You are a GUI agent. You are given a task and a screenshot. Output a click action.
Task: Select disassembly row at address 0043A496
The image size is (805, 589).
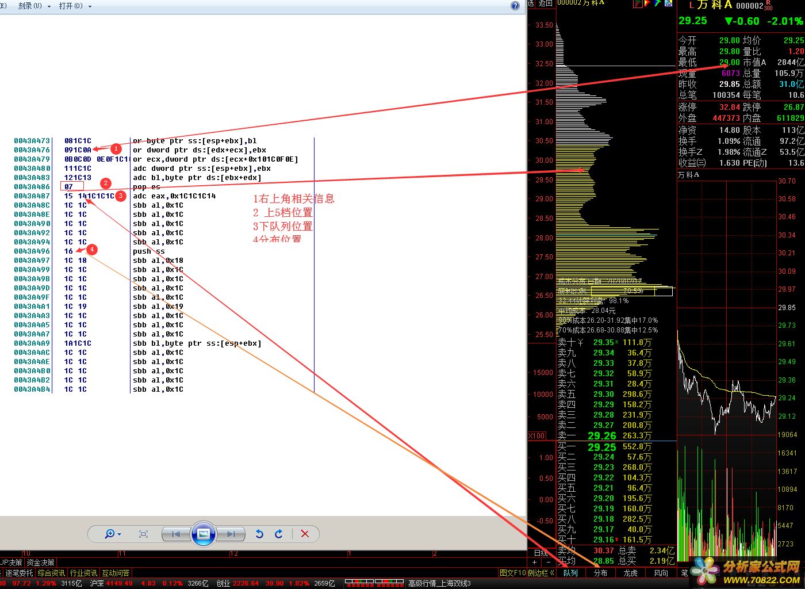(164, 251)
